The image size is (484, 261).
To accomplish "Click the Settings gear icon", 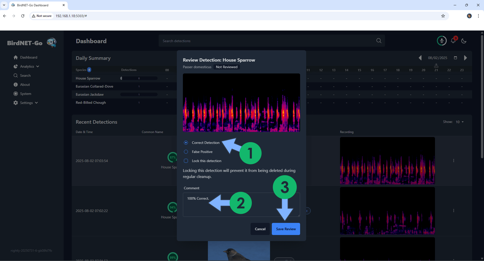I will click(x=16, y=103).
